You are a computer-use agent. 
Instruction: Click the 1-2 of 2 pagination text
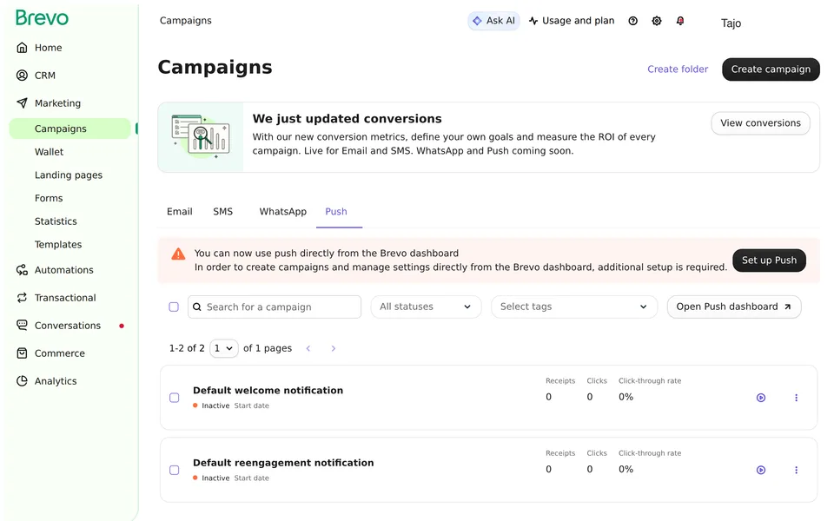(x=187, y=348)
